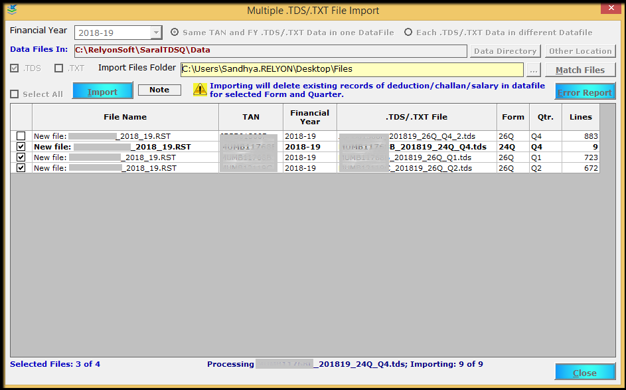Click the yellow warning triangle icon
This screenshot has height=390, width=626.
tap(200, 90)
